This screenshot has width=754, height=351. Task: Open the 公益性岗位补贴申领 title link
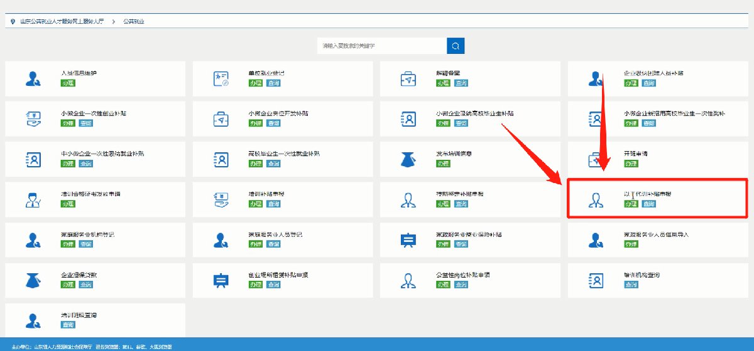tap(462, 275)
